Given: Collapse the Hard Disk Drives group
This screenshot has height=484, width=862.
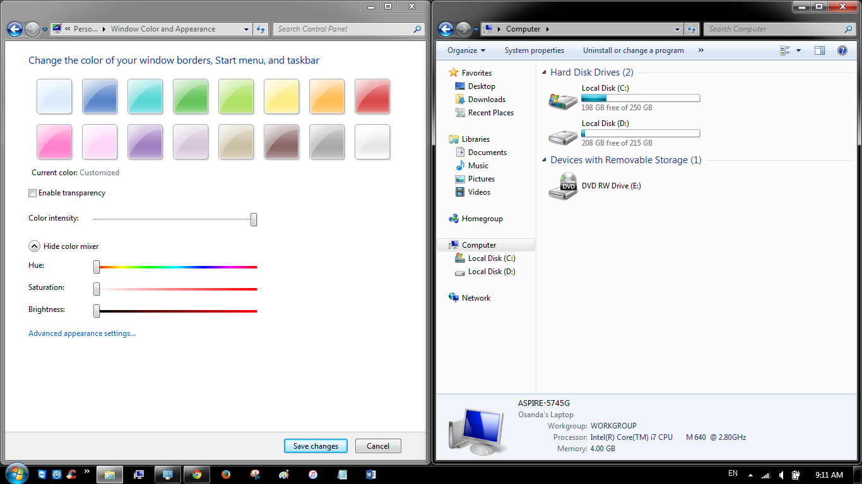Looking at the screenshot, I should [x=545, y=73].
